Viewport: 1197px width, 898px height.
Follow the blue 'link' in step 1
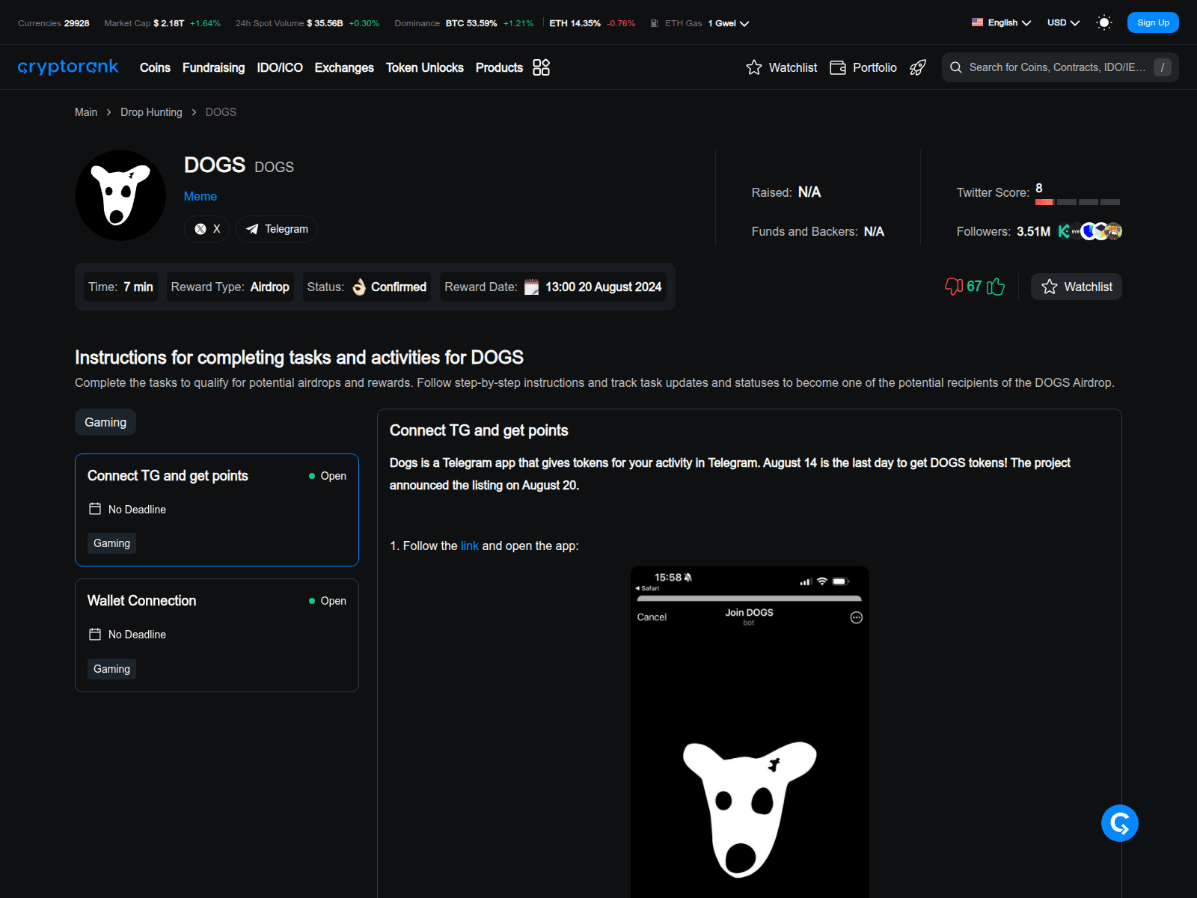coord(469,546)
